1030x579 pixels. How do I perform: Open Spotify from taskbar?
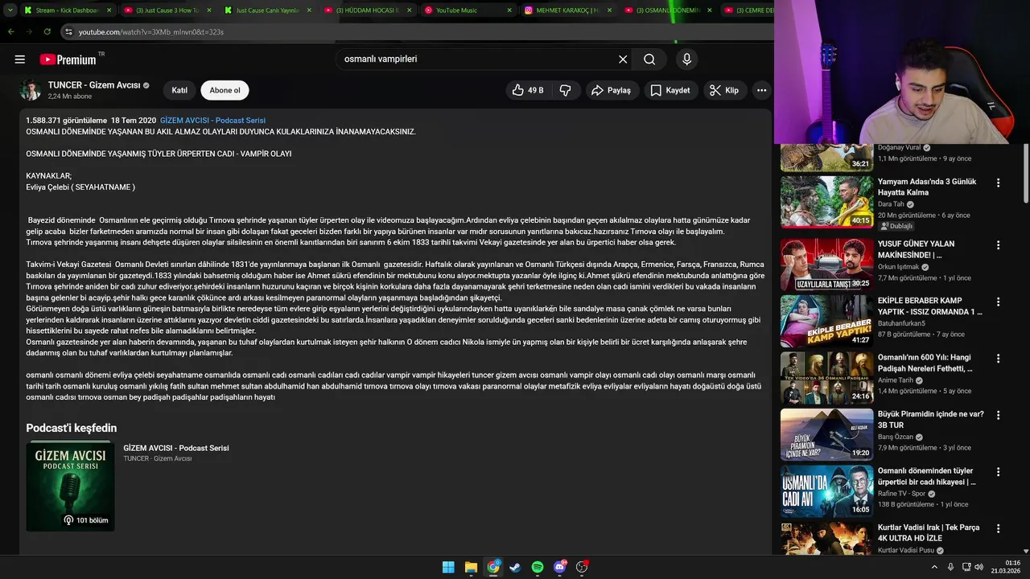click(538, 567)
